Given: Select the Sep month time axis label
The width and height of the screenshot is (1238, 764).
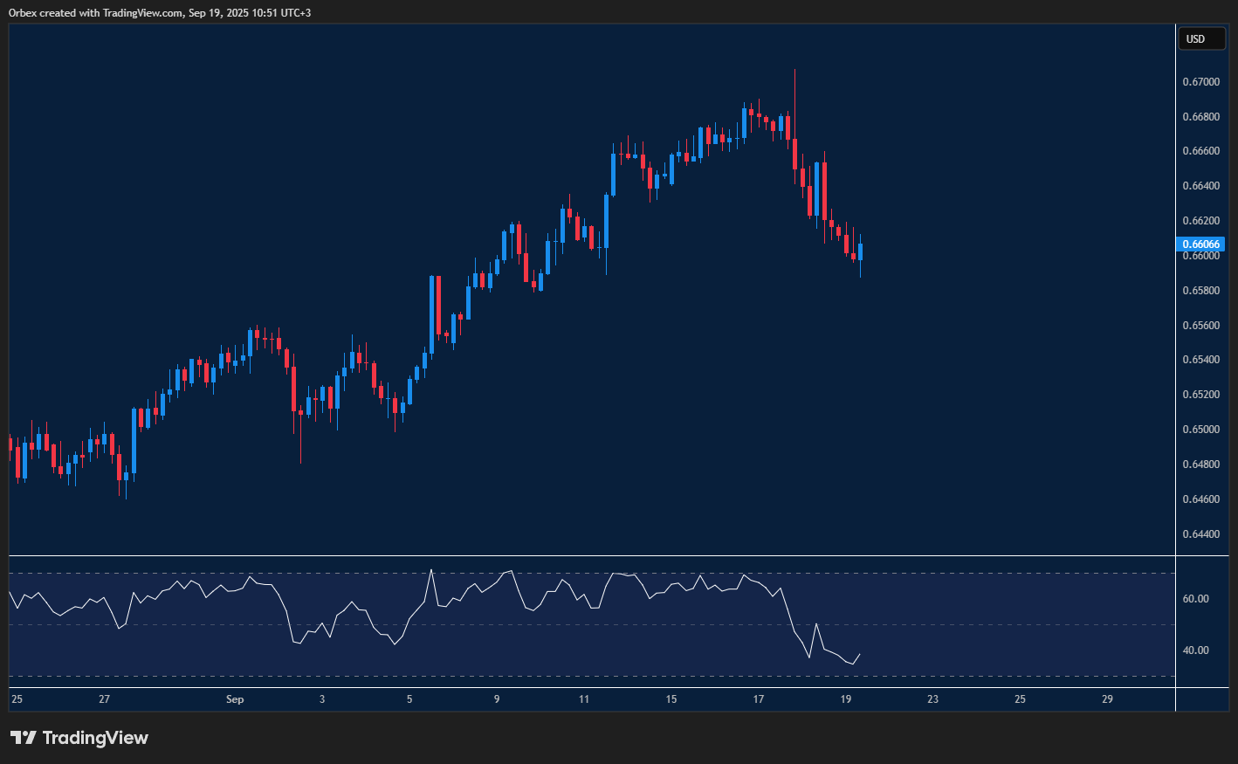Looking at the screenshot, I should tap(234, 699).
